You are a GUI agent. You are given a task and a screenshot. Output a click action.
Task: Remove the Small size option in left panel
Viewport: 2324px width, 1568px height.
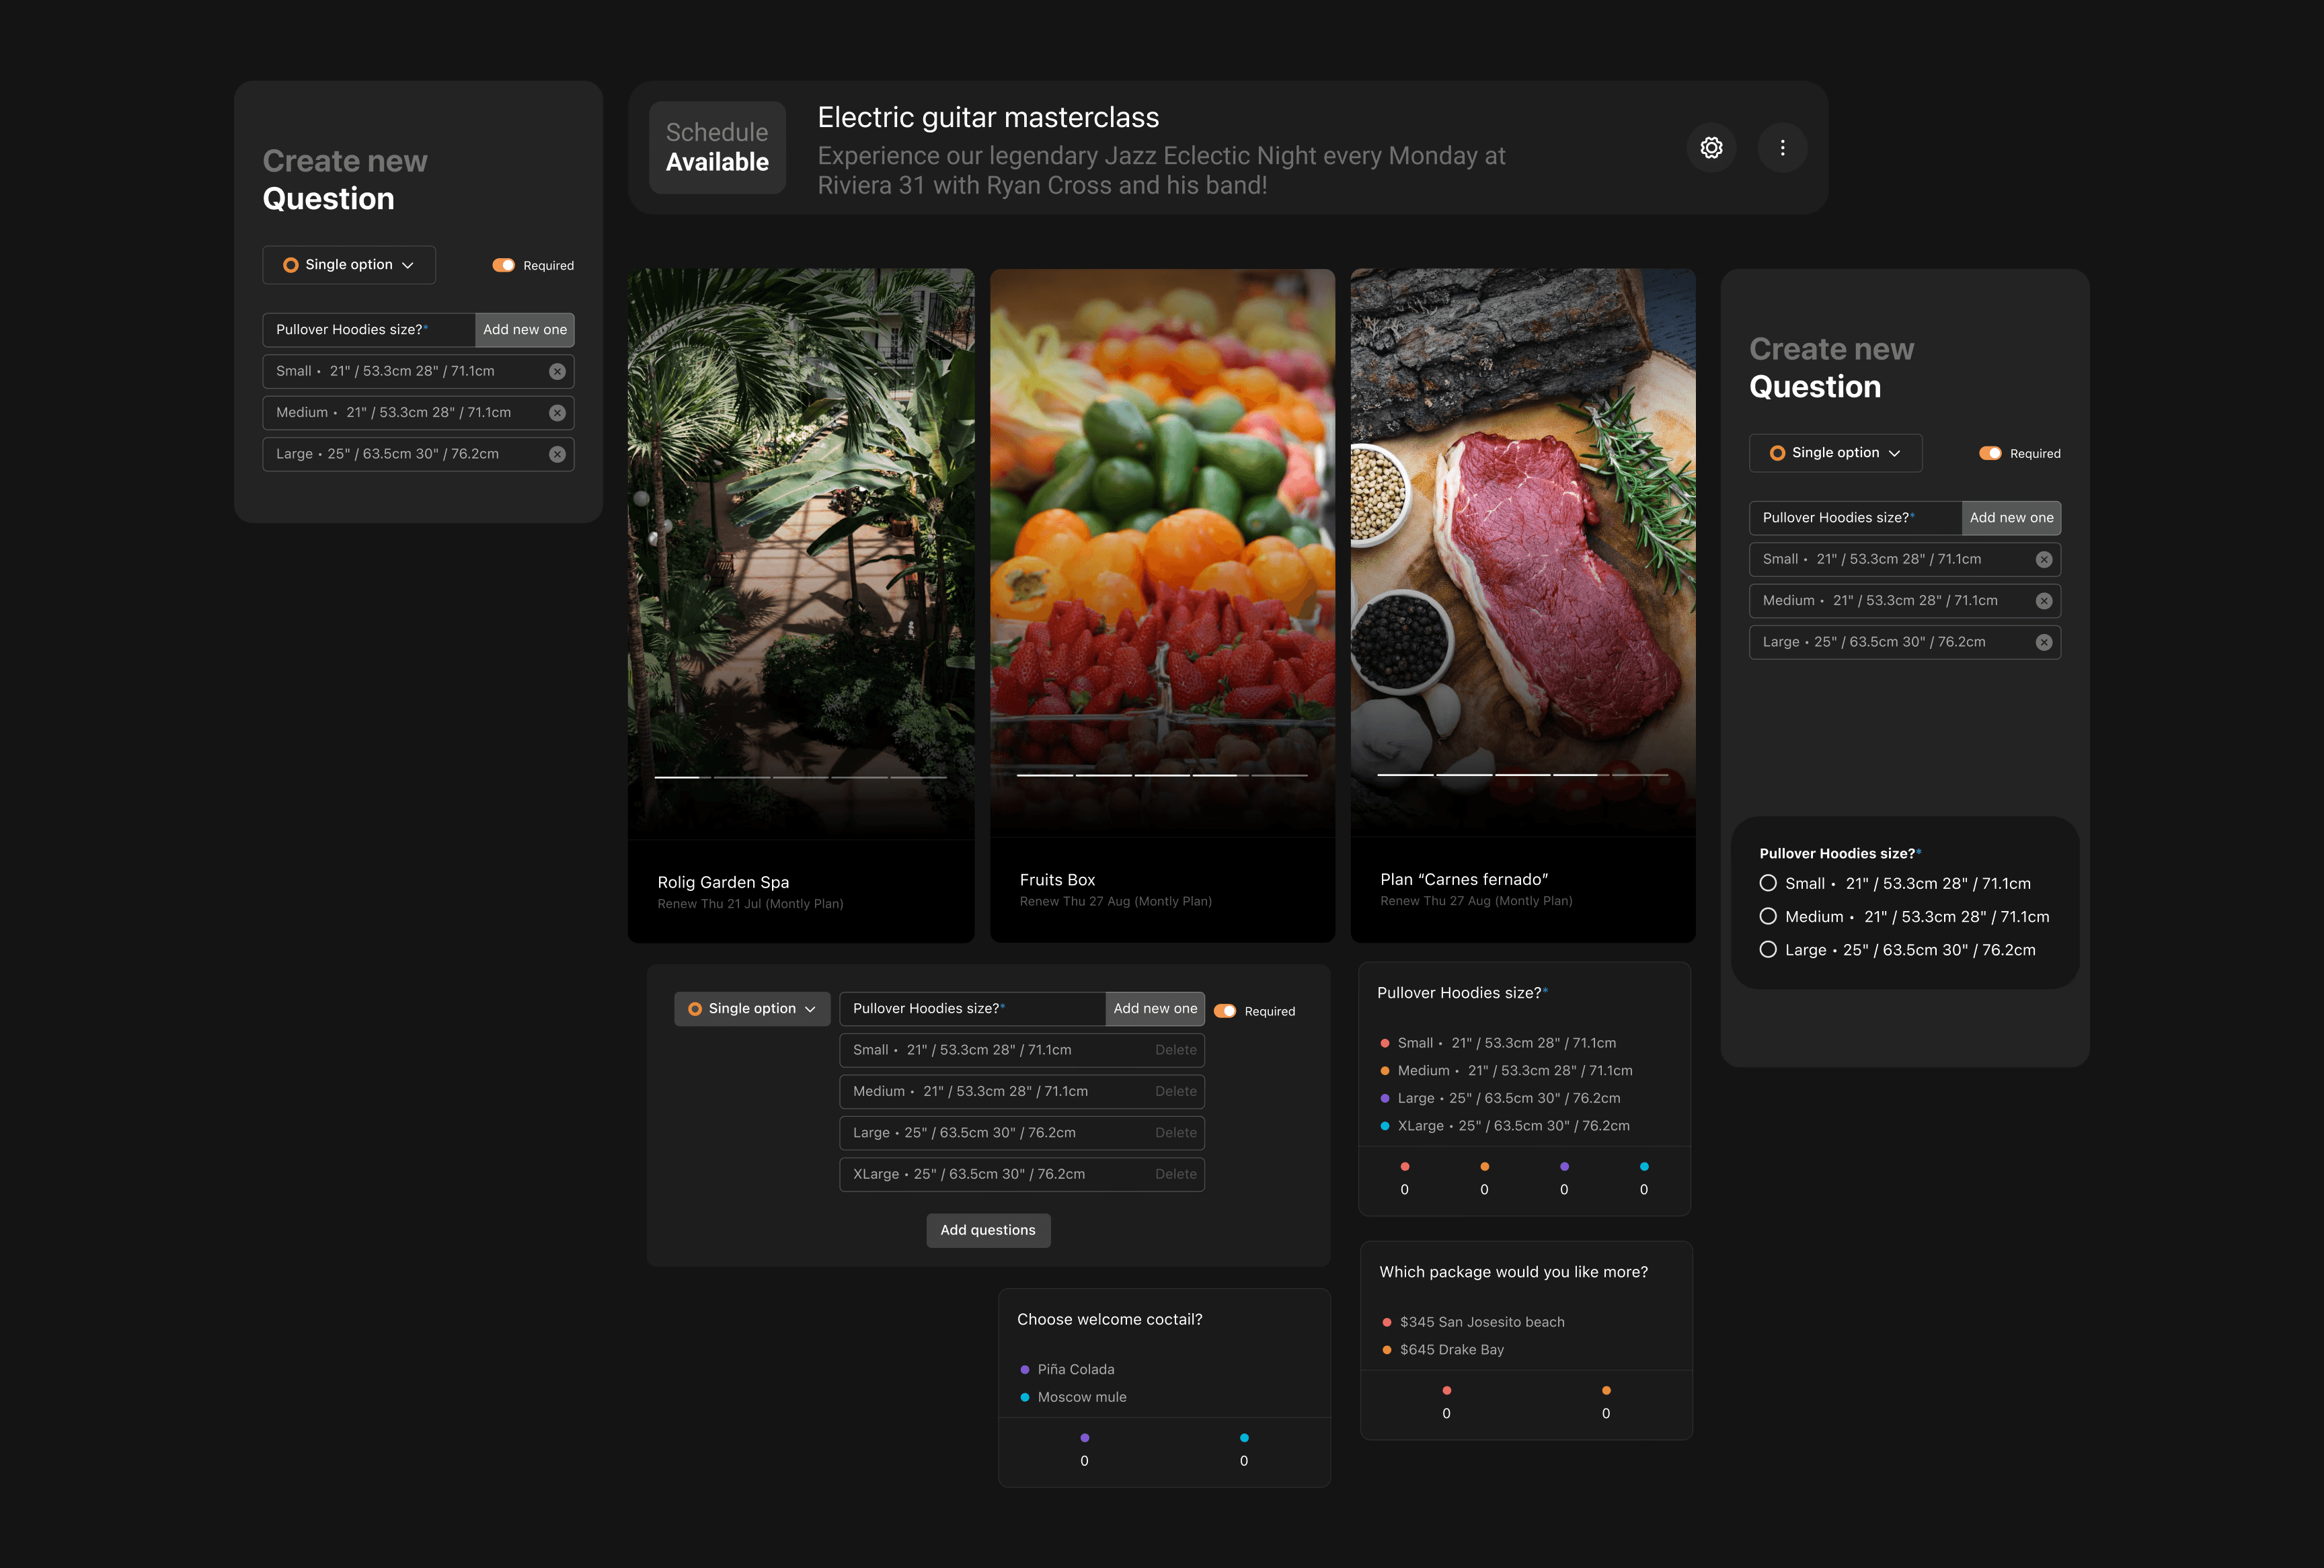click(557, 371)
